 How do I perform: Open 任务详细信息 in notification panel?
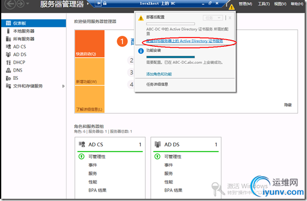tap(157, 84)
